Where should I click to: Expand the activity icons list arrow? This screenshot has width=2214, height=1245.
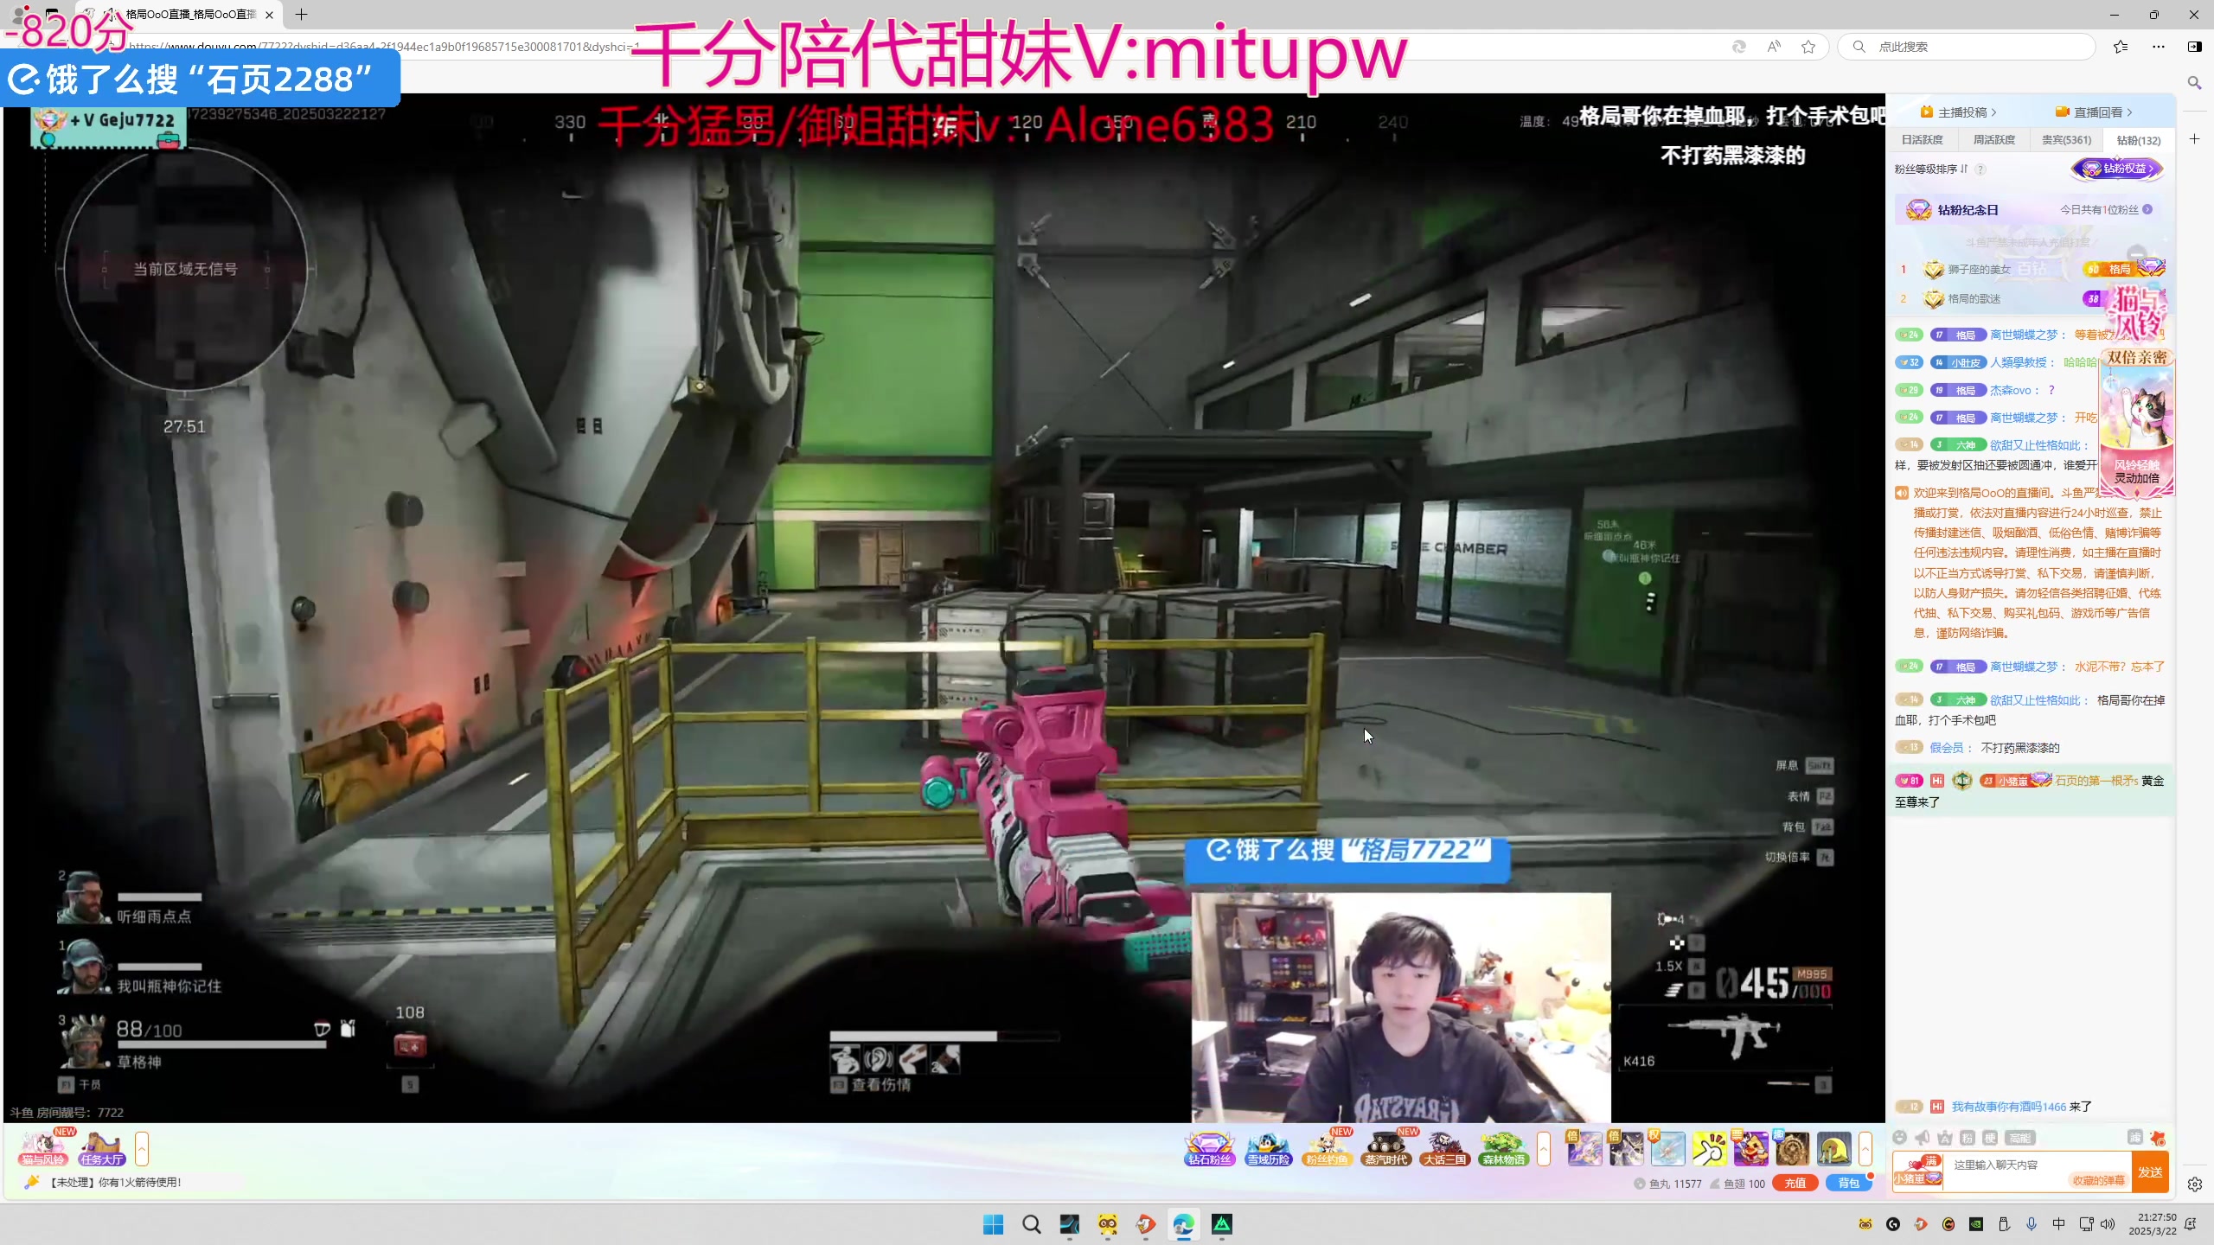pyautogui.click(x=1544, y=1149)
